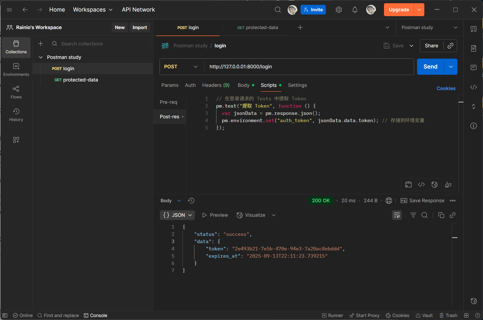Switch to the Params tab

(170, 85)
